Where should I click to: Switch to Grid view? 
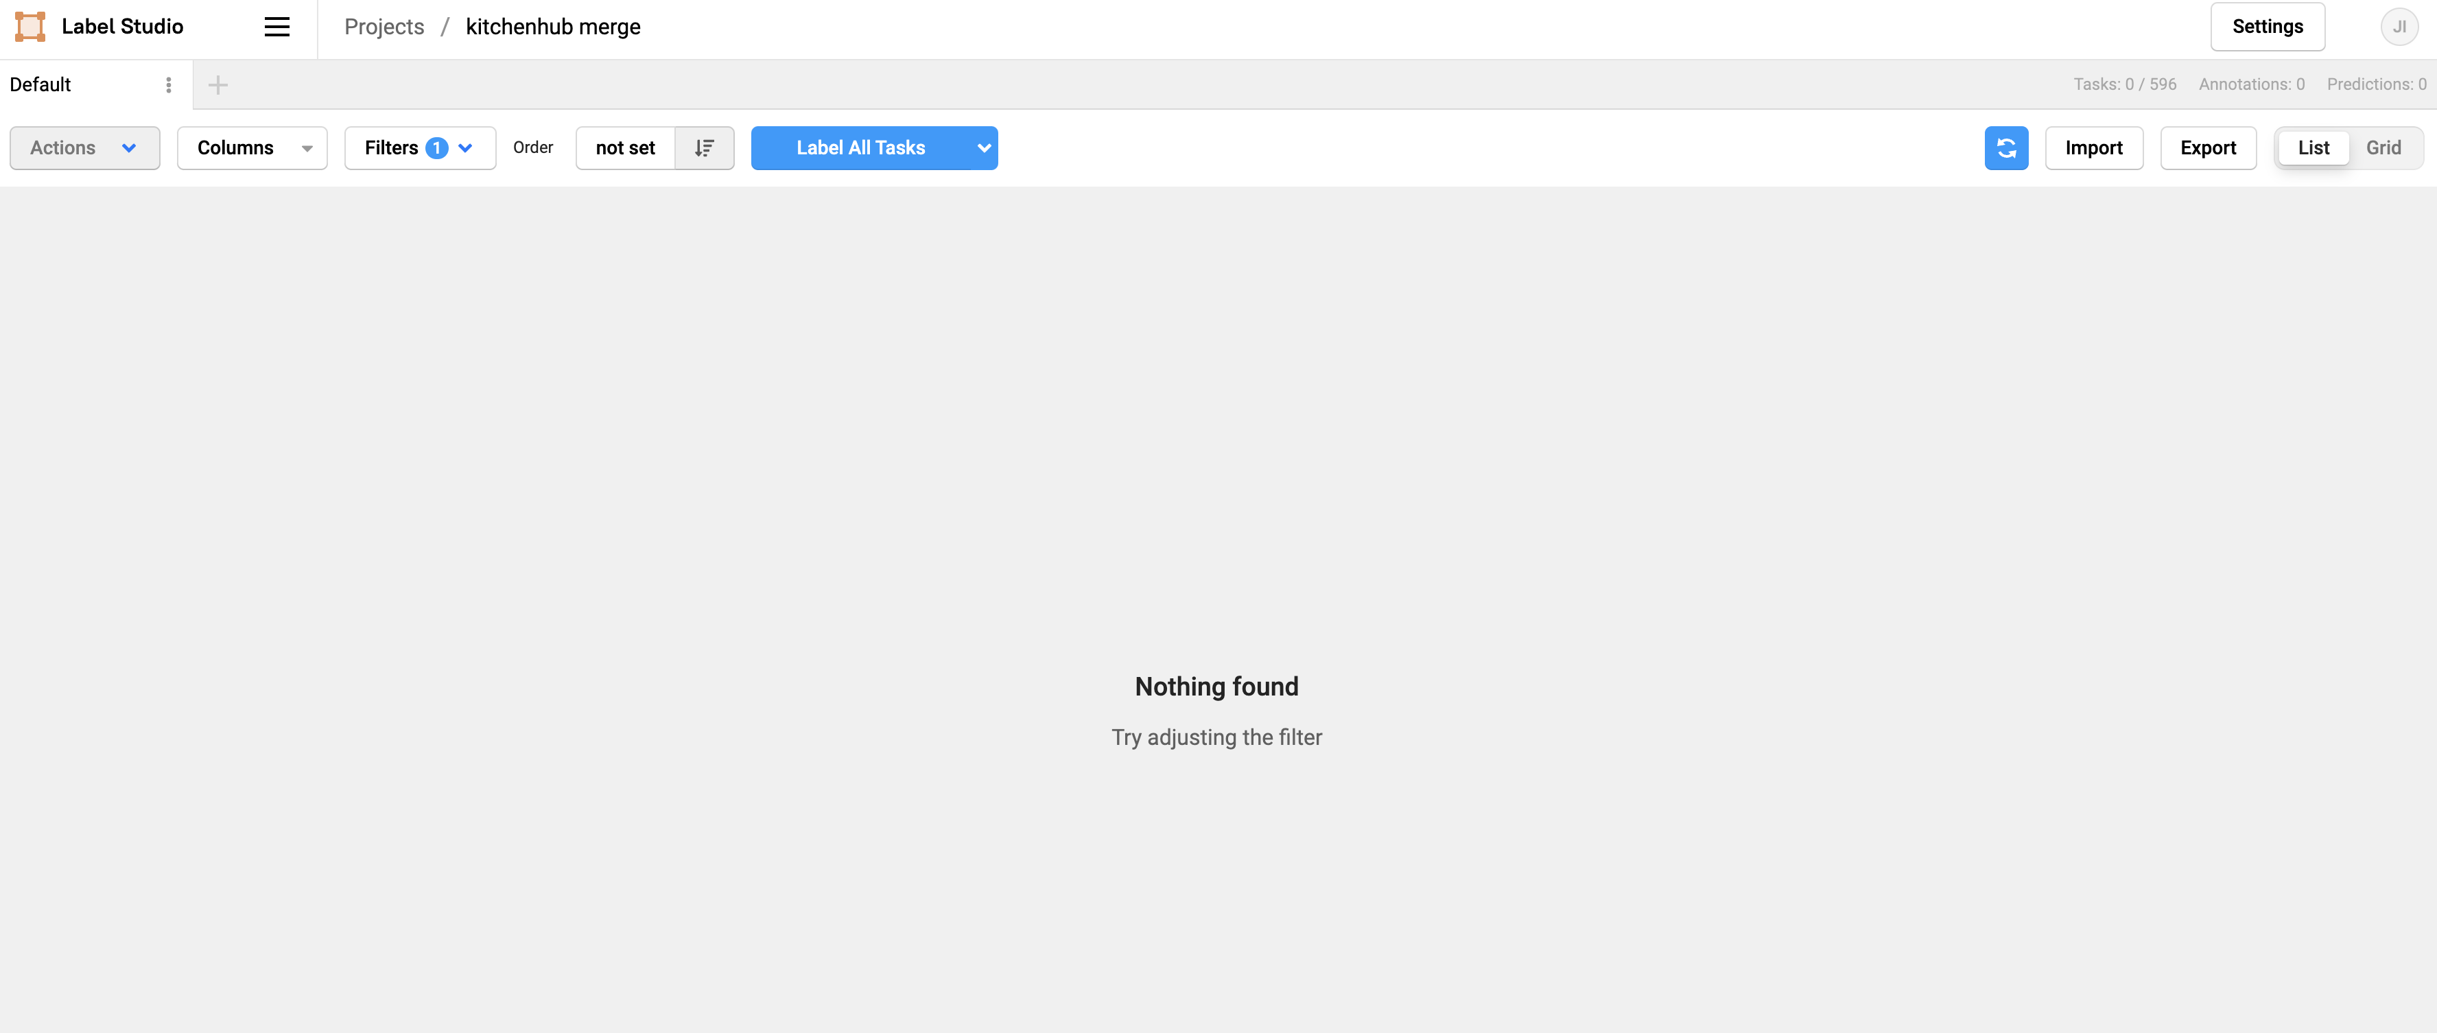[x=2383, y=147]
